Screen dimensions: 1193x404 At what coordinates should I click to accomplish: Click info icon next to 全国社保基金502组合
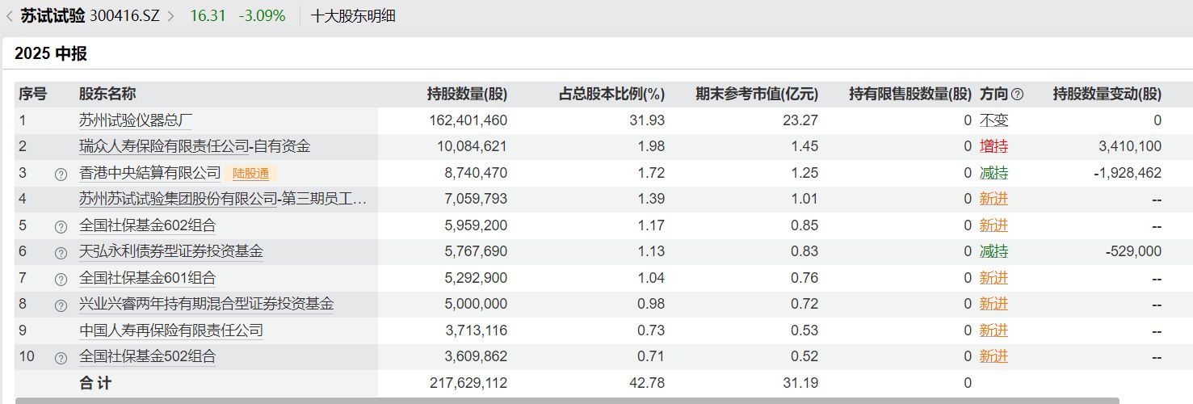[x=61, y=358]
